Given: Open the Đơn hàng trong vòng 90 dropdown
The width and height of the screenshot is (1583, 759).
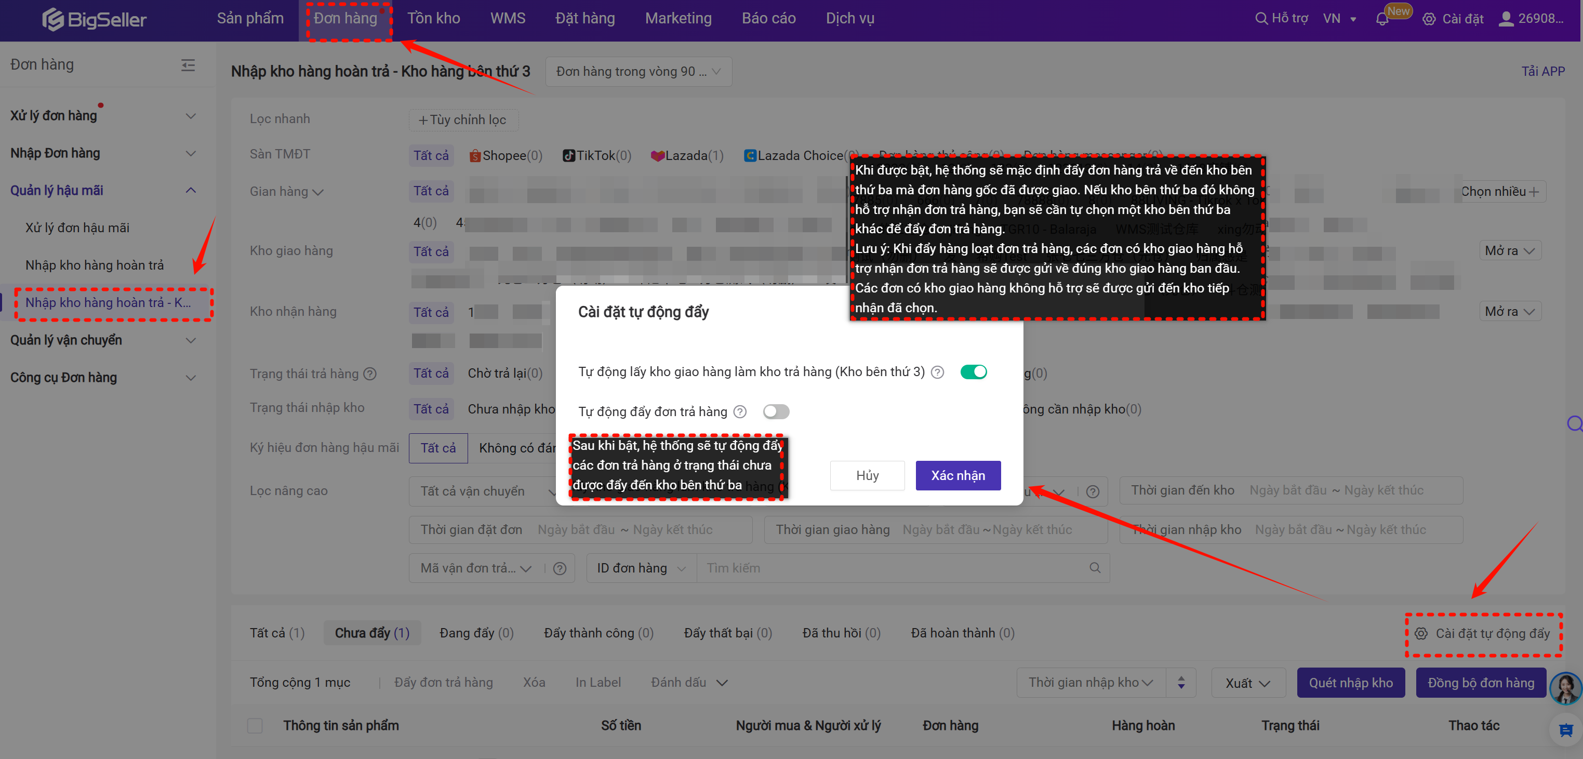Looking at the screenshot, I should pos(638,72).
